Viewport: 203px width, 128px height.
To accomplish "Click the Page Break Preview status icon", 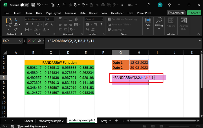I will pos(161,126).
